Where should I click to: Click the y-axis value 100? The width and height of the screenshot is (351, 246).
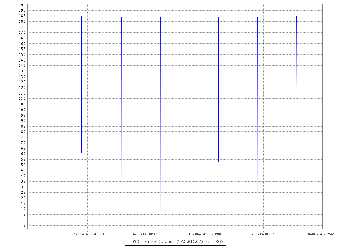tap(22, 110)
